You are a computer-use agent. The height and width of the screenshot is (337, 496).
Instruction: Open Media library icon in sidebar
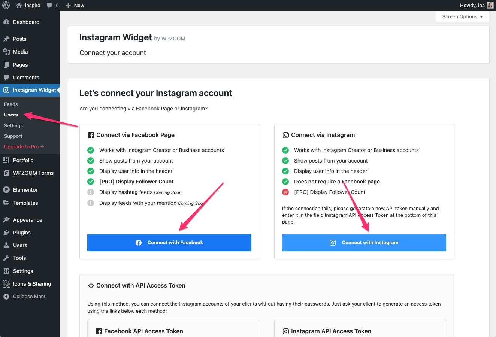tap(6, 52)
